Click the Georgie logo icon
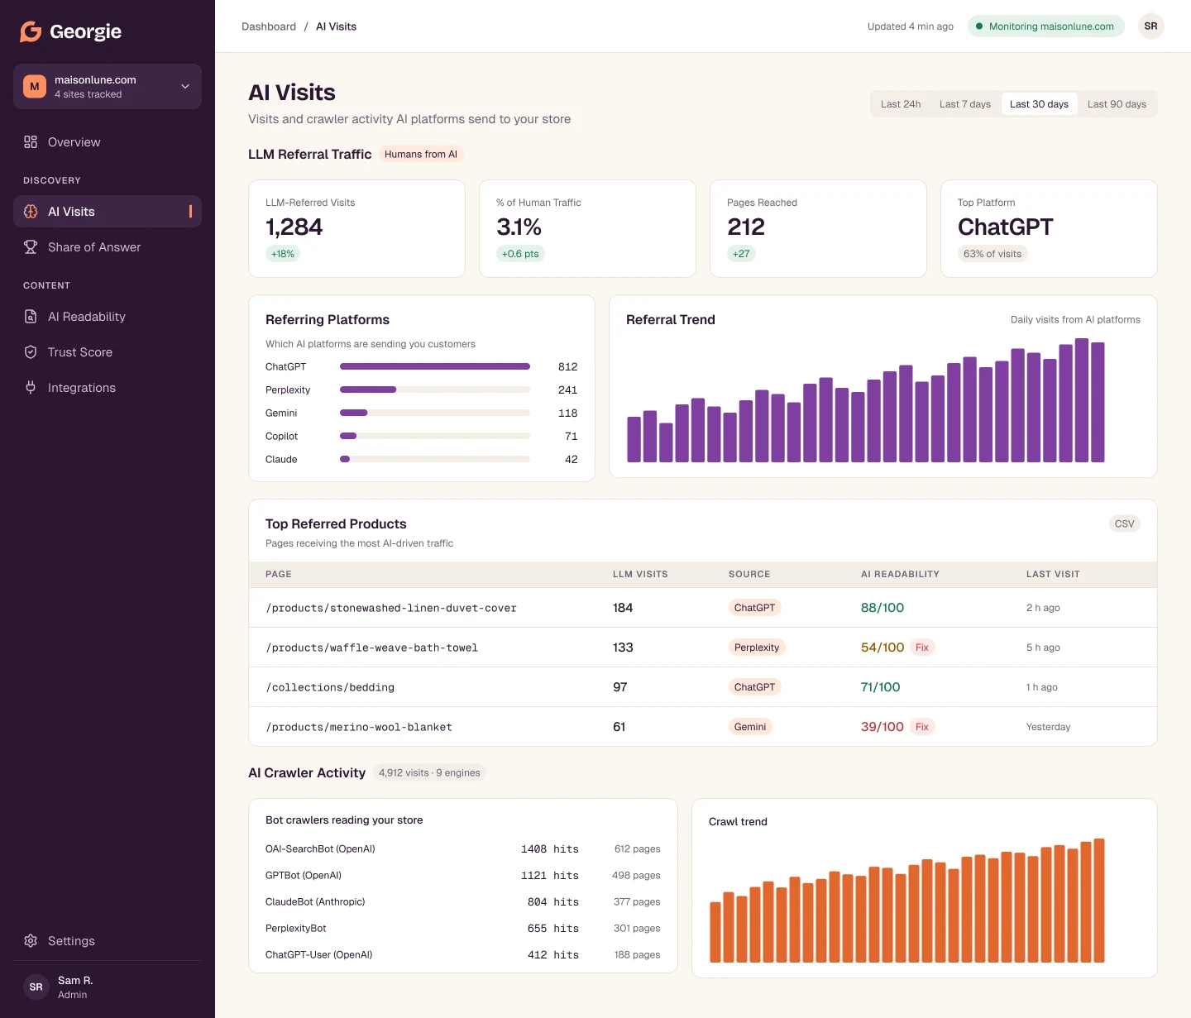This screenshot has width=1191, height=1018. pyautogui.click(x=31, y=31)
